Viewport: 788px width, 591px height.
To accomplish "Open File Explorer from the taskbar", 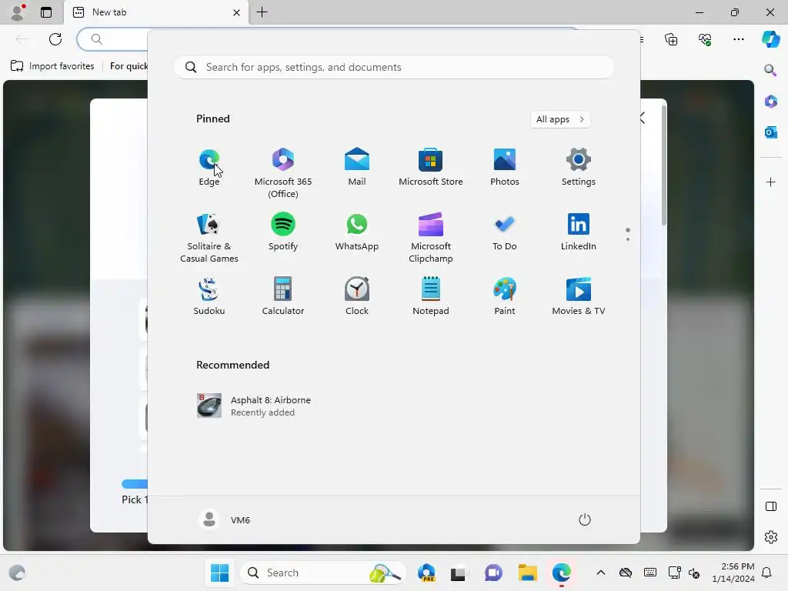I will 528,573.
